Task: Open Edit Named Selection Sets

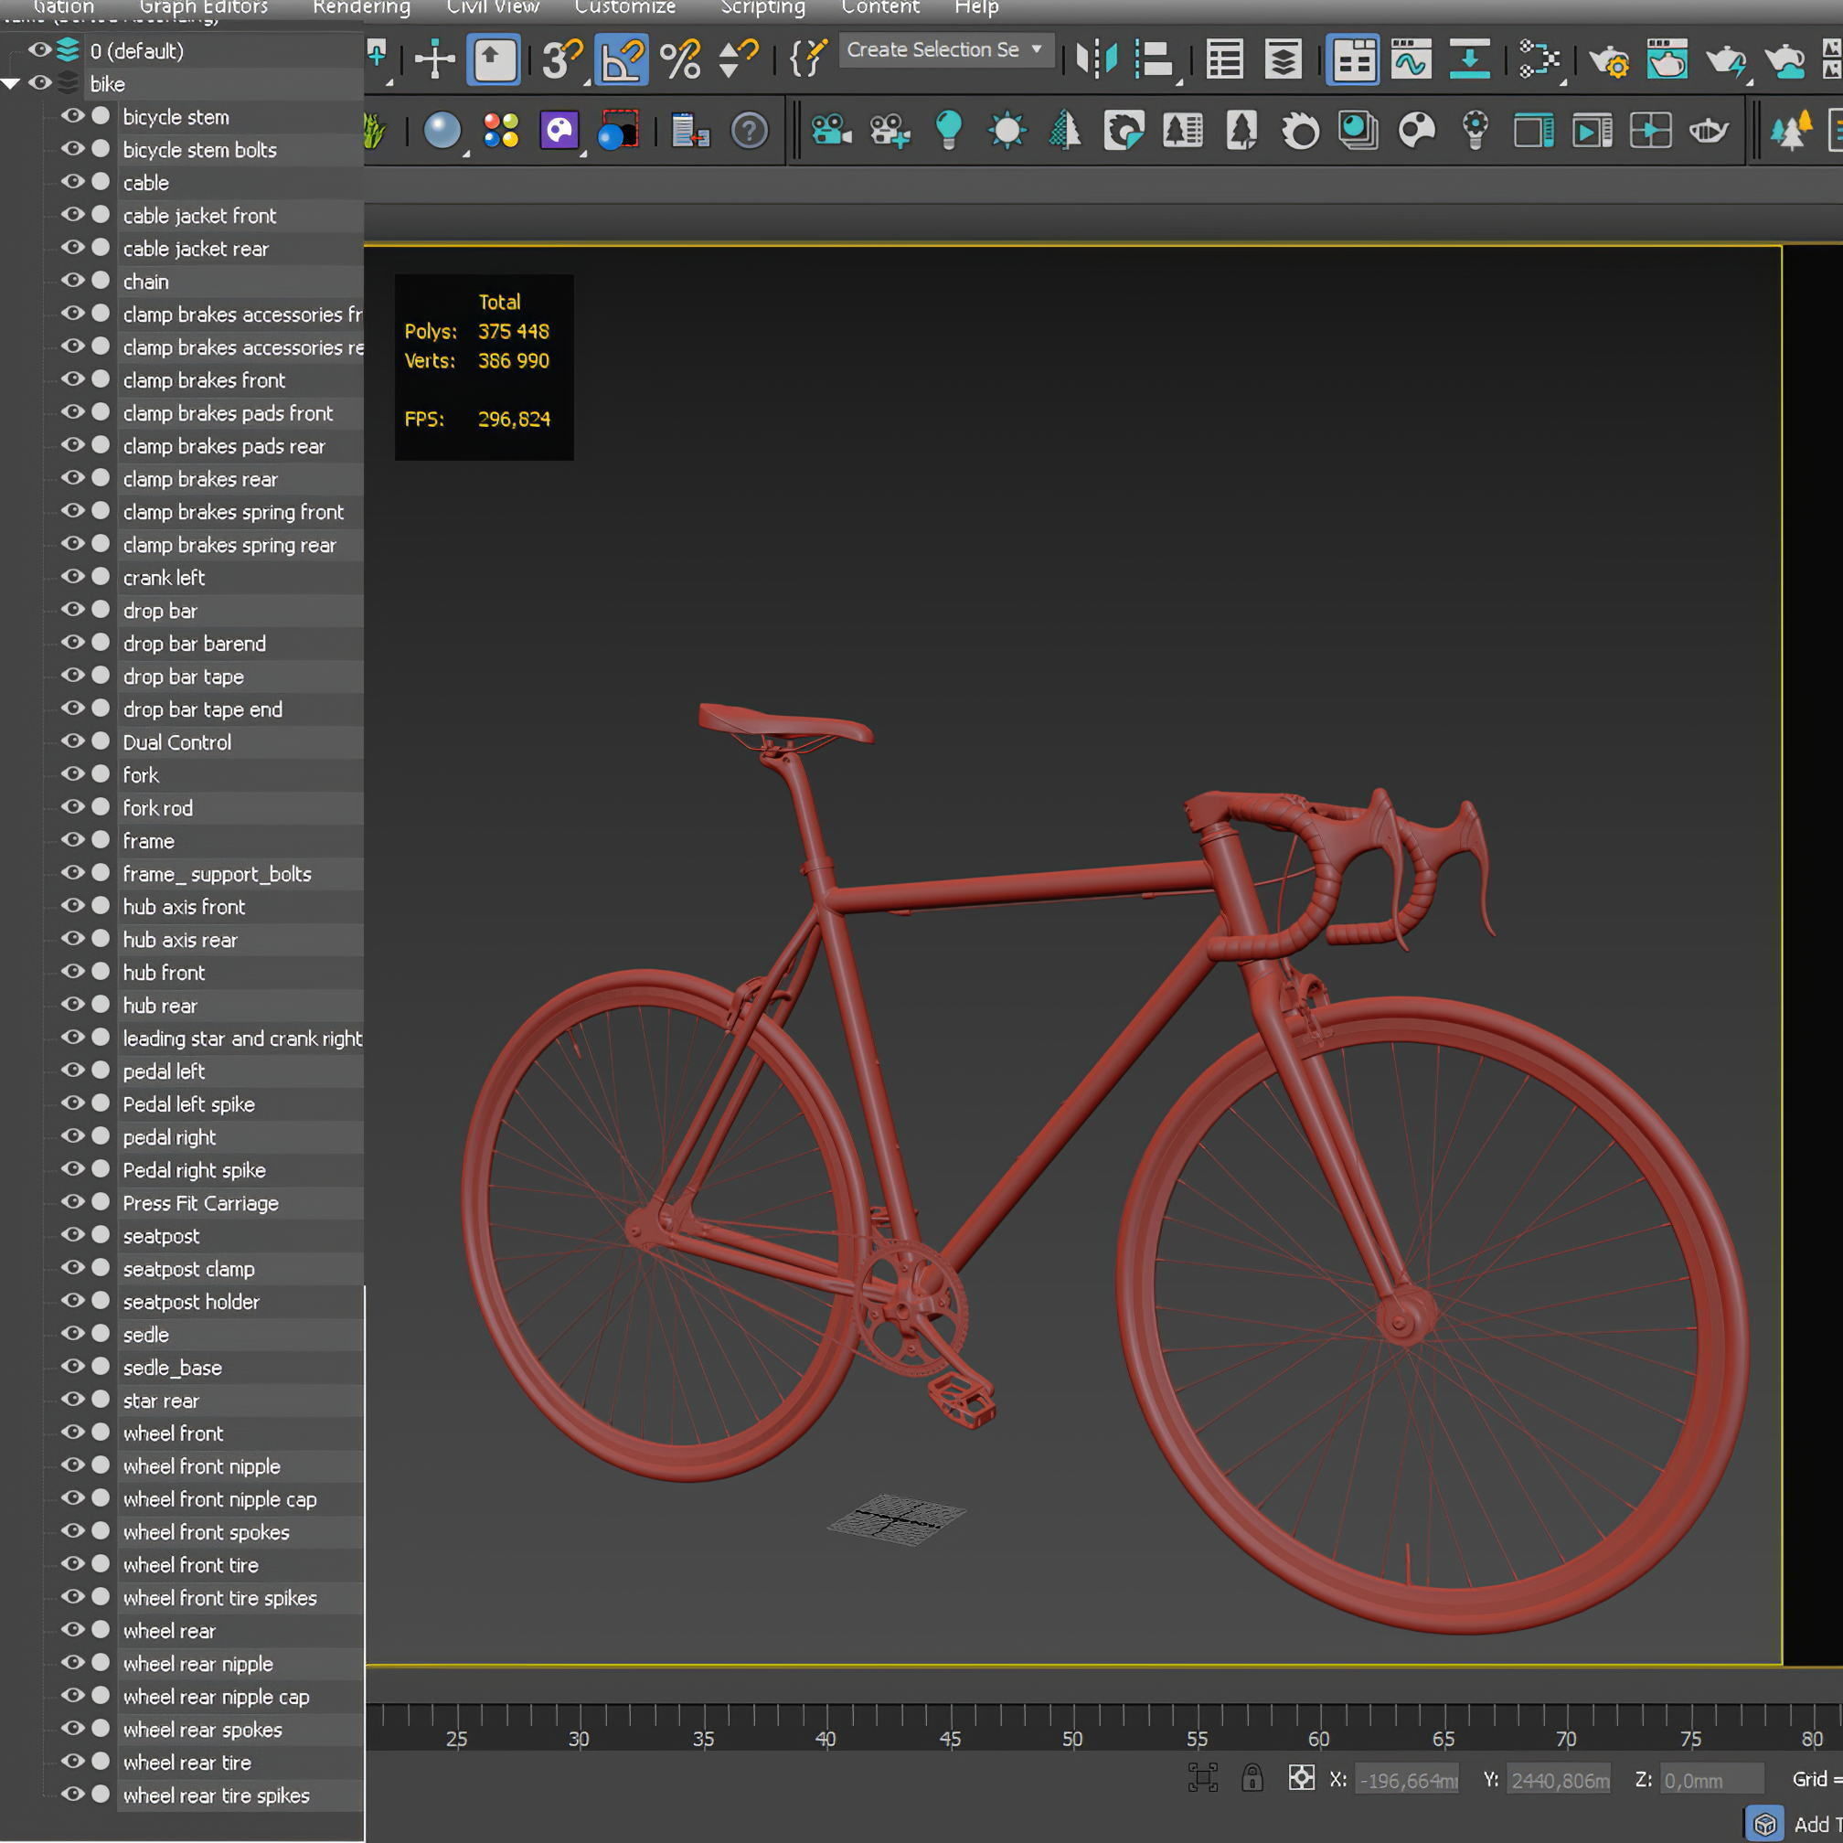Action: [808, 59]
